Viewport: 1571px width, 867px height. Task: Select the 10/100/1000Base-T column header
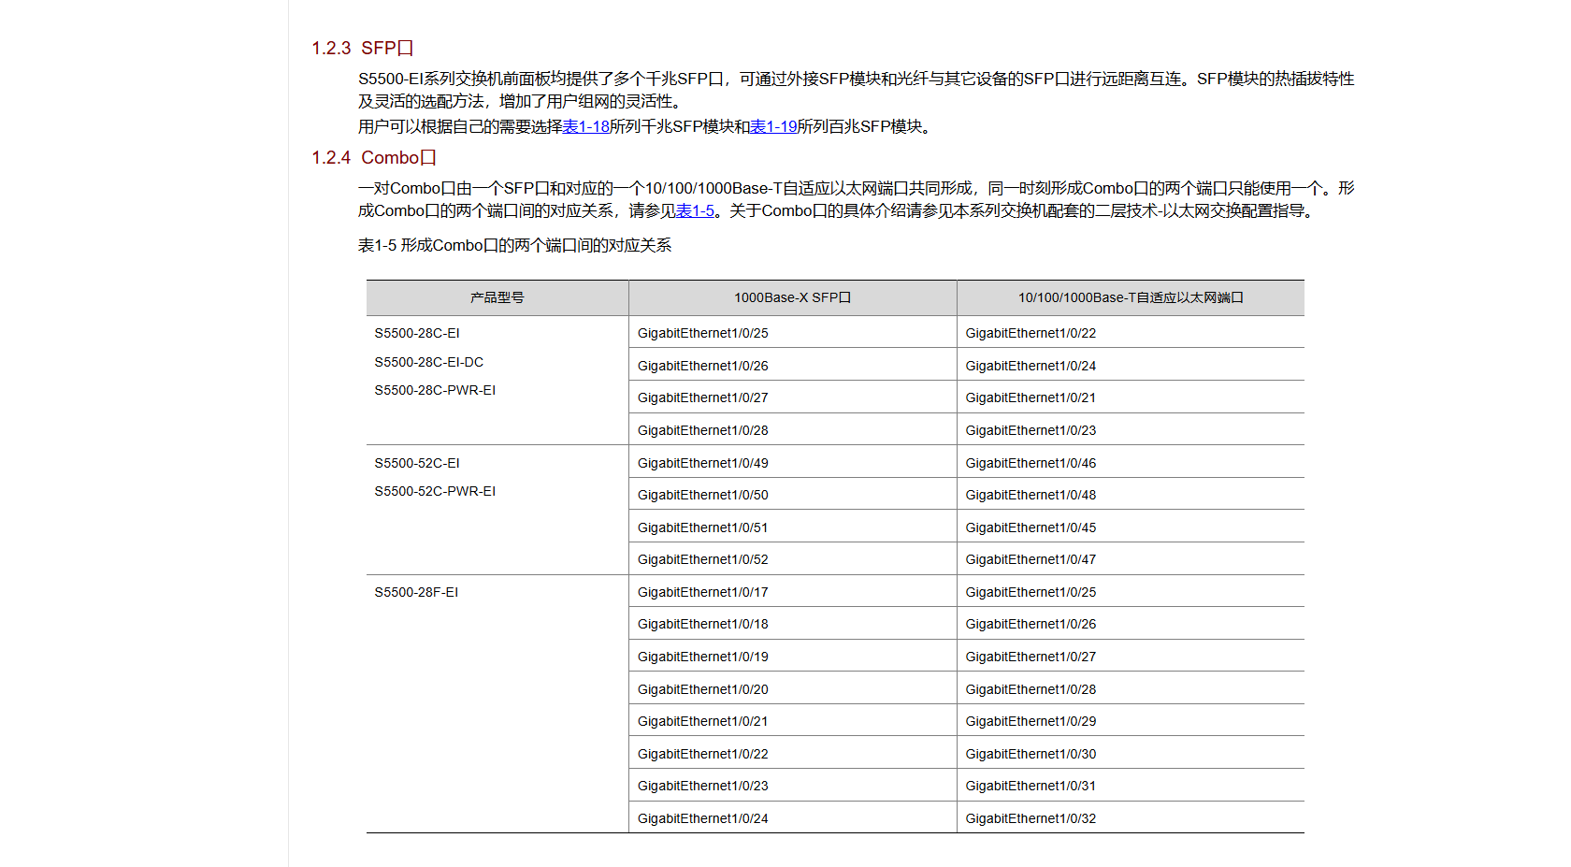(1130, 297)
